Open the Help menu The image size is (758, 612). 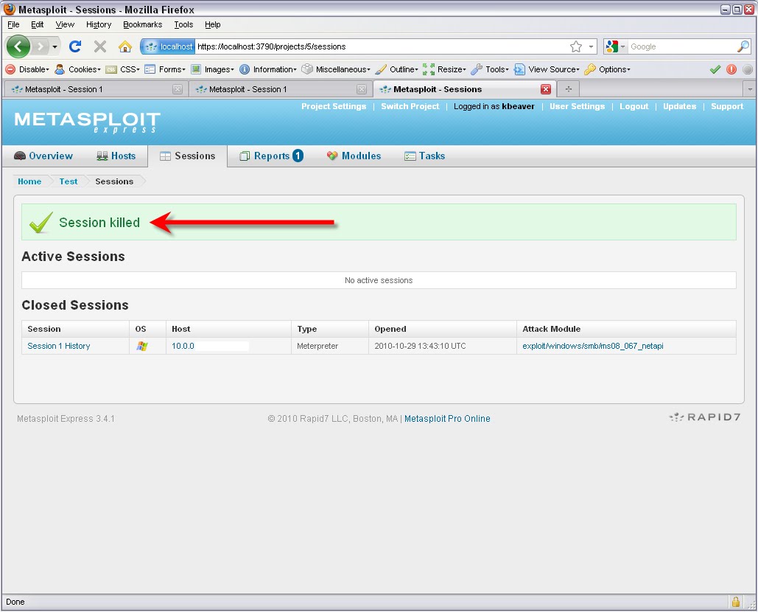click(212, 24)
